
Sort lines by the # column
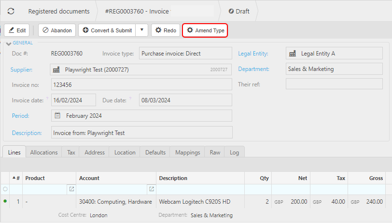click(16, 178)
